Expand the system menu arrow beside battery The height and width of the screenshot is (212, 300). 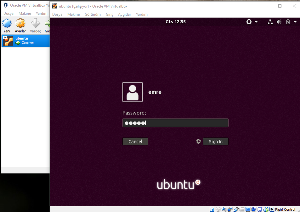[295, 22]
